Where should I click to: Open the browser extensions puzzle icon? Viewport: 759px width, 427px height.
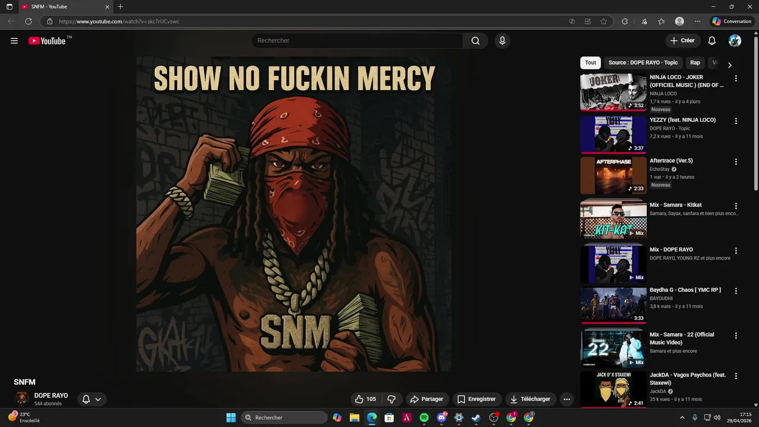624,21
